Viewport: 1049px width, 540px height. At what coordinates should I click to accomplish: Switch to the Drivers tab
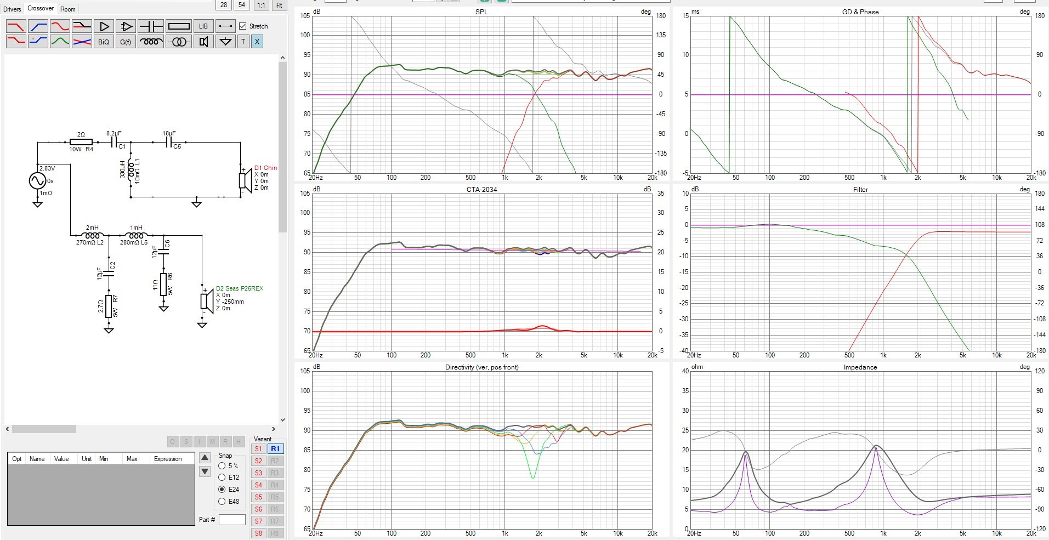[x=12, y=9]
